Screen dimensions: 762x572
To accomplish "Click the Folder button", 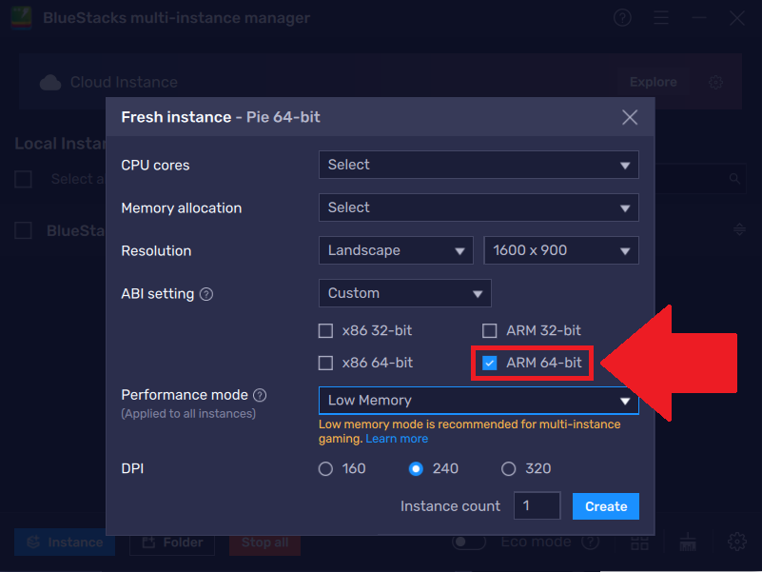I will click(x=172, y=542).
